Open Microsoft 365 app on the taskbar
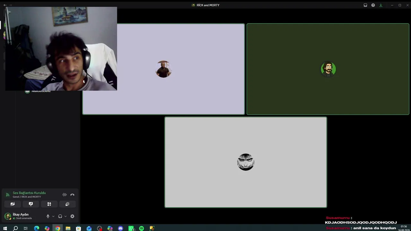Screen dimensions: 411x231 (110, 228)
